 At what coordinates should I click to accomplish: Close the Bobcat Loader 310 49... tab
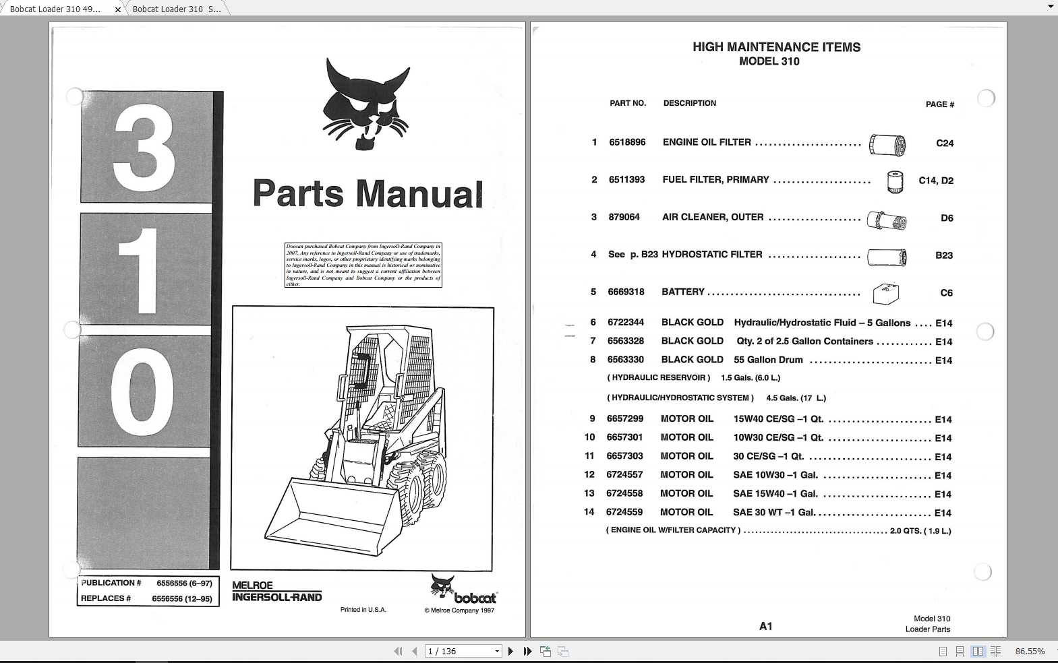[118, 9]
